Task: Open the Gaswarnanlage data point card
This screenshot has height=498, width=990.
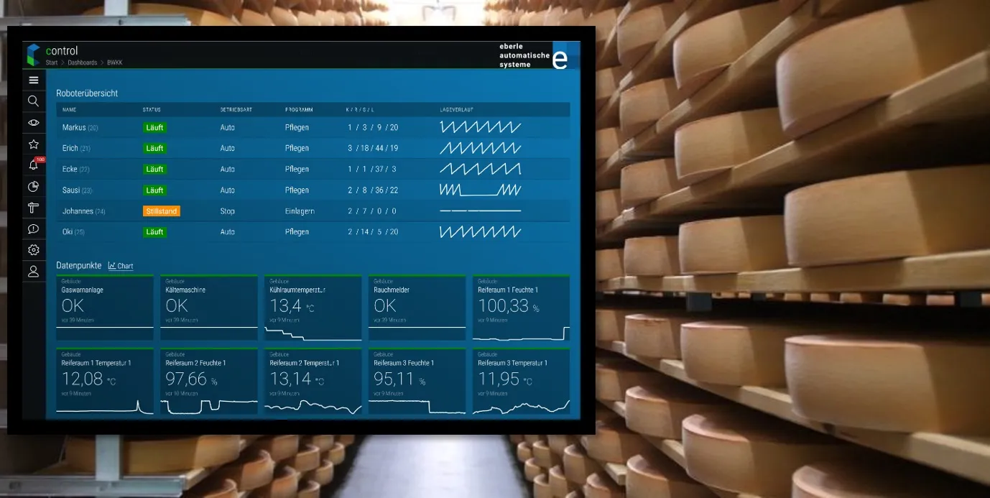Action: coord(105,308)
